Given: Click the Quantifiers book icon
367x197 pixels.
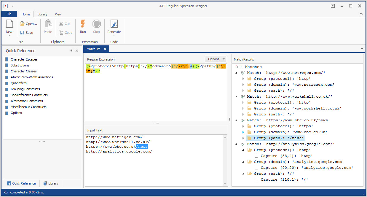Looking at the screenshot, I should (x=7, y=83).
